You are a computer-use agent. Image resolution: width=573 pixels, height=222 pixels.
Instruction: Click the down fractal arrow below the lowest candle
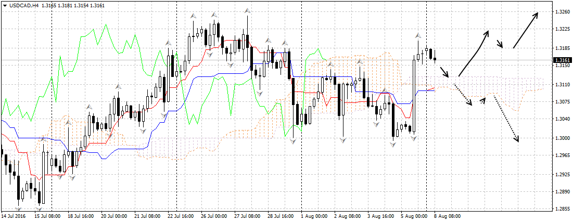click(x=39, y=208)
